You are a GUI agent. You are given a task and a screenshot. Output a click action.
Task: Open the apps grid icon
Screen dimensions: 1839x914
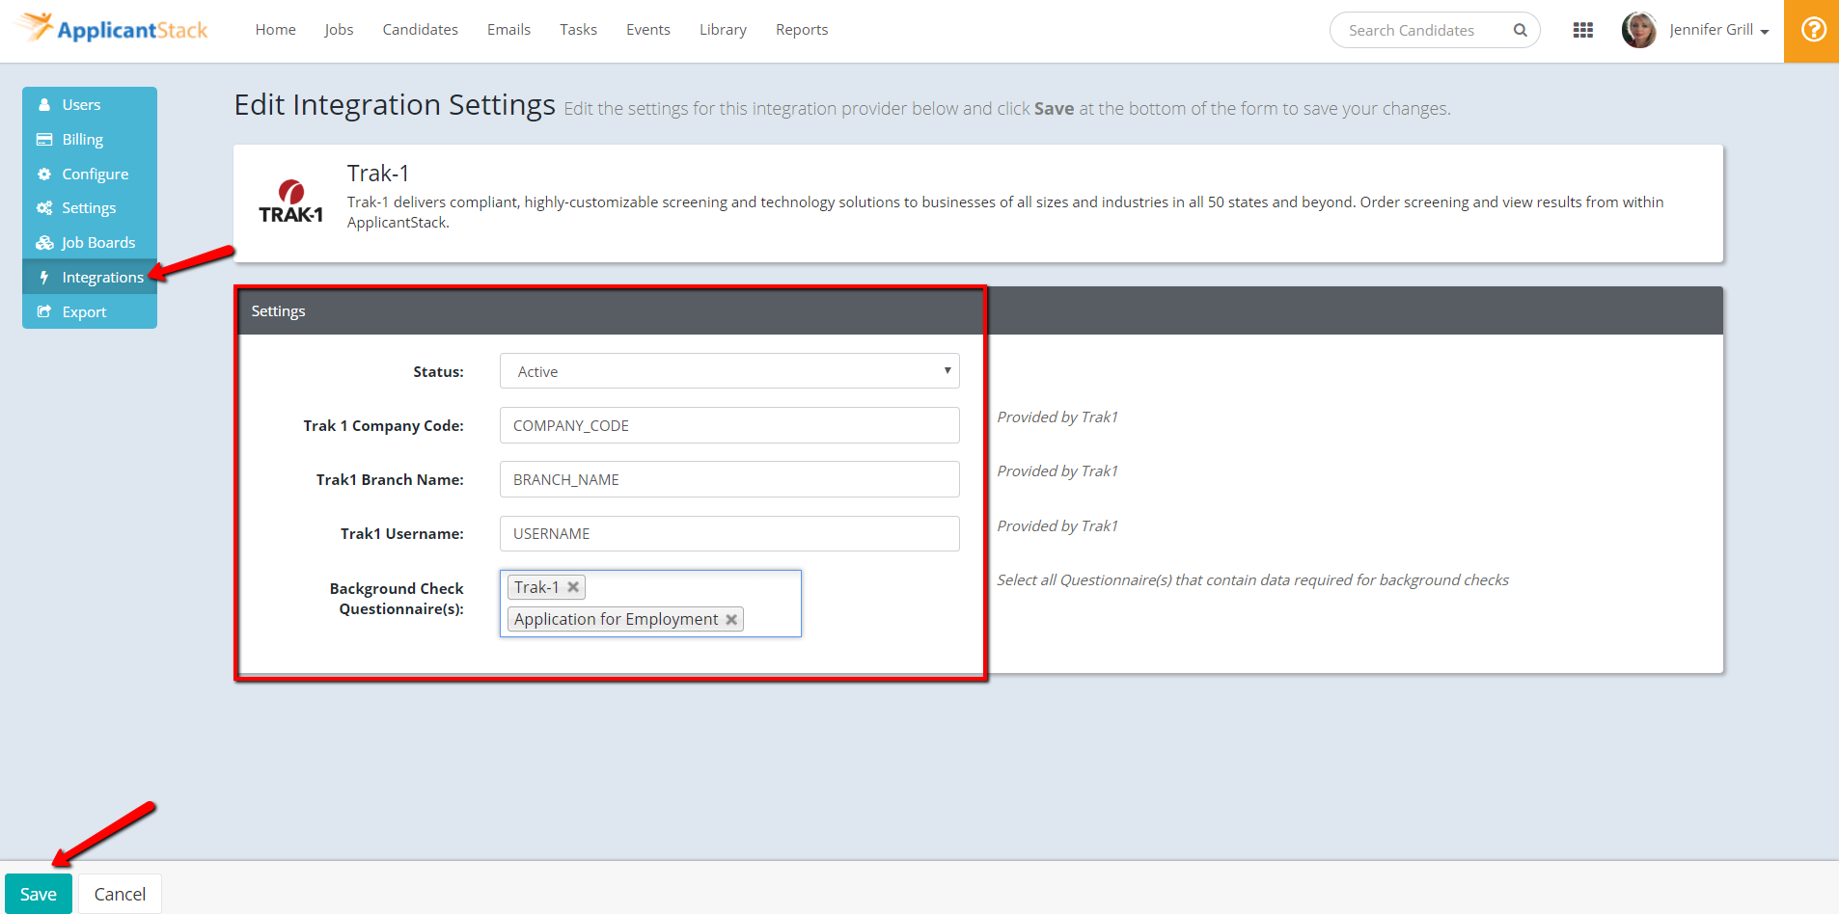[1582, 30]
